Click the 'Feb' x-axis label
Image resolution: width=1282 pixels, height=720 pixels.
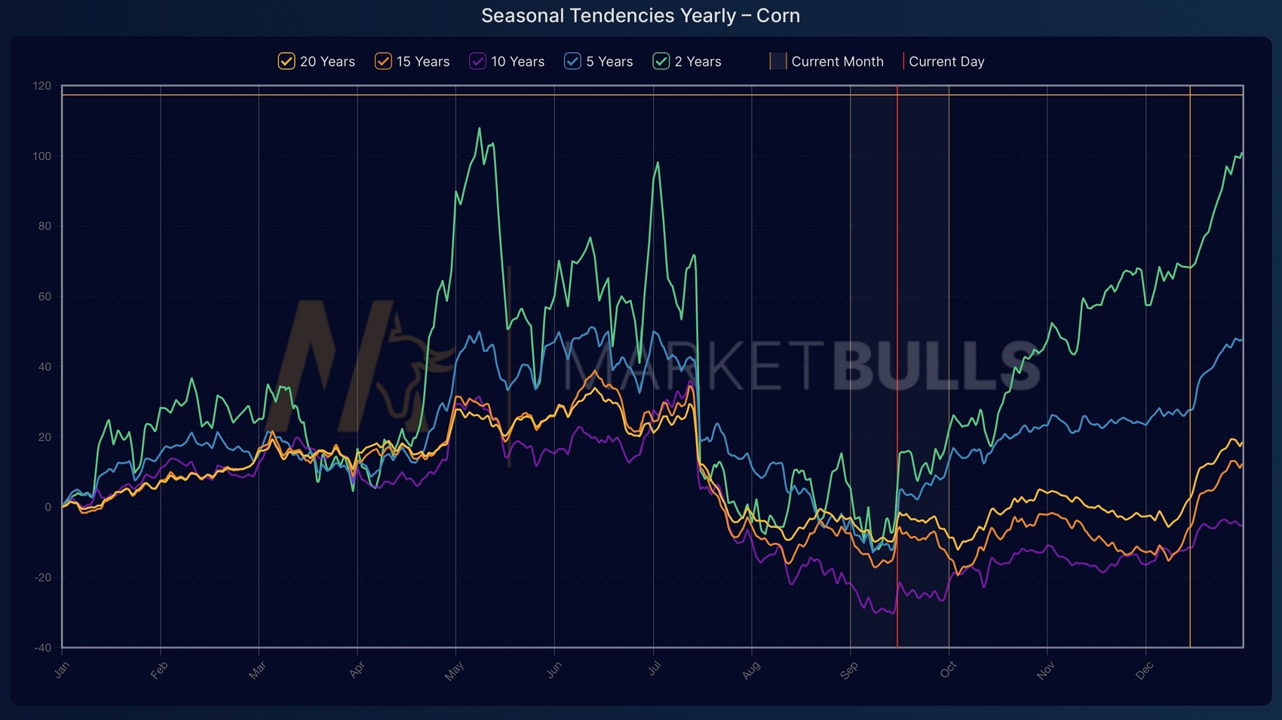[x=159, y=670]
